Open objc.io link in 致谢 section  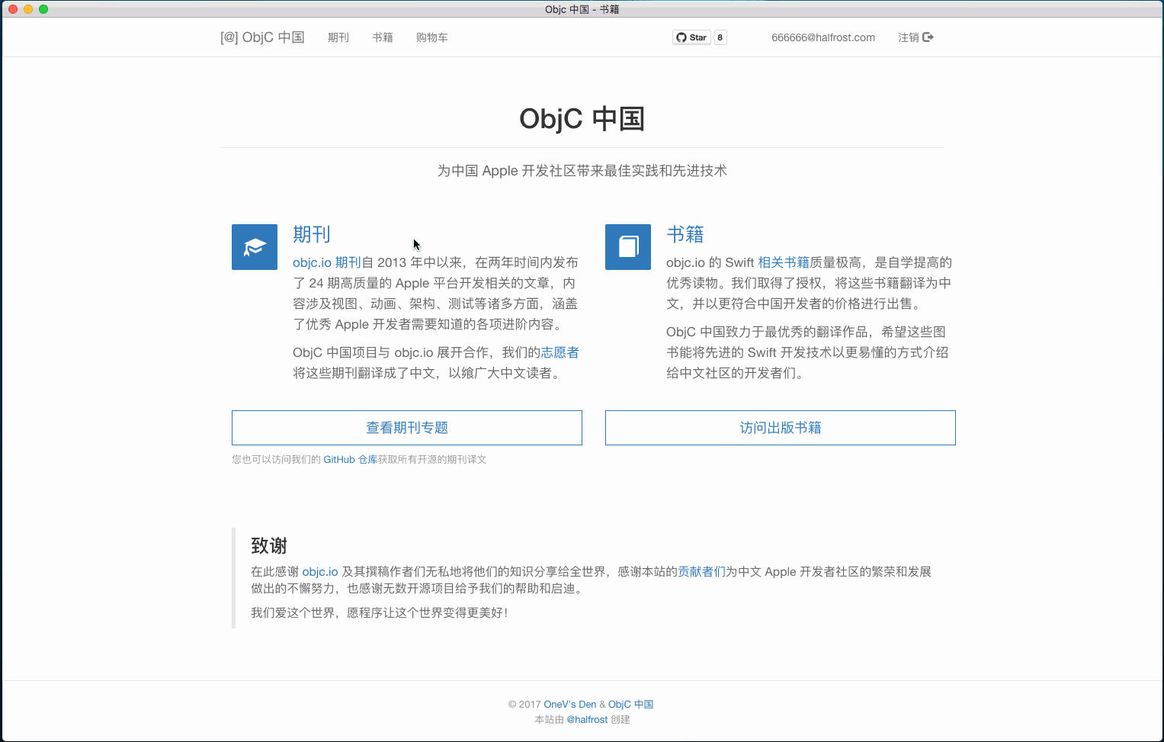point(320,572)
